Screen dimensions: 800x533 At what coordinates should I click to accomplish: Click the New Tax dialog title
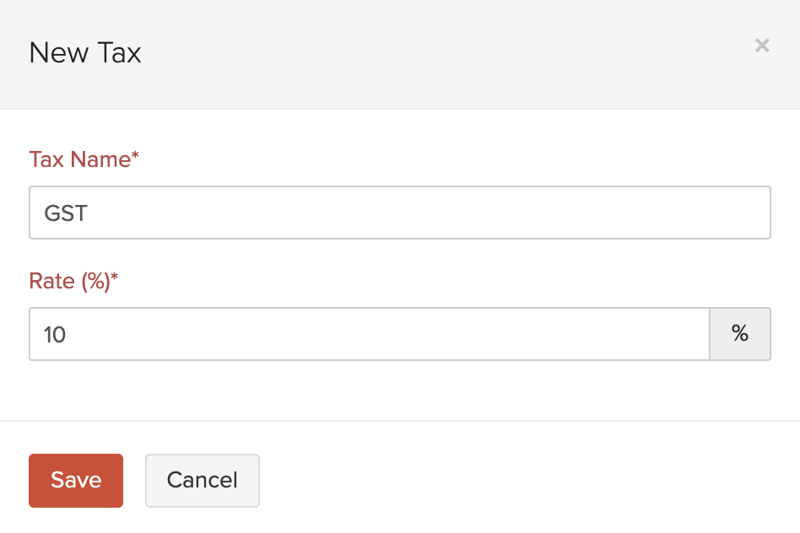(85, 53)
